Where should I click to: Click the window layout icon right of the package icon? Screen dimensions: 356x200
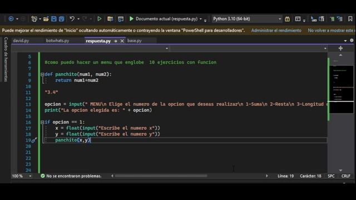click(298, 19)
